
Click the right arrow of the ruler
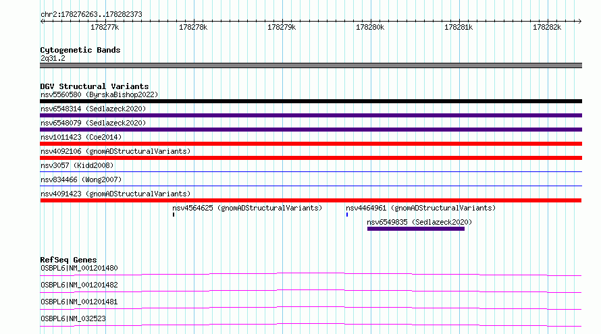pos(579,21)
